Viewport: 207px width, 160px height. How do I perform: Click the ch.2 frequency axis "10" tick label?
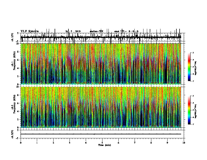coord(18,87)
